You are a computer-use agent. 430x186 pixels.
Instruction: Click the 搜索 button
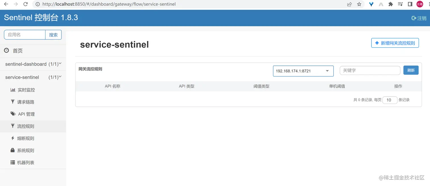pos(53,35)
